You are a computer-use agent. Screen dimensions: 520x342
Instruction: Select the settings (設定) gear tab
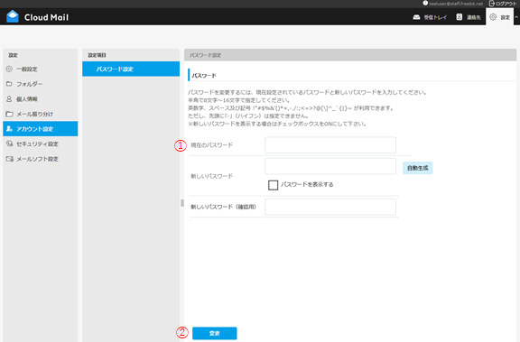point(499,17)
